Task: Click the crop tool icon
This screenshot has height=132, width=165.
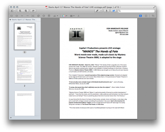Action: coord(153,16)
